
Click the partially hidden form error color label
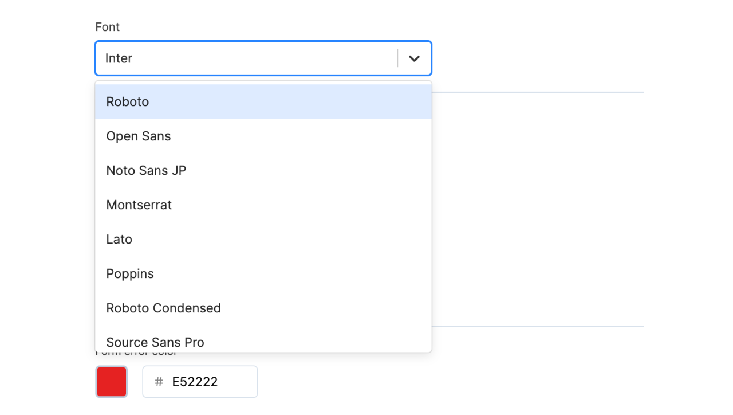coord(136,354)
